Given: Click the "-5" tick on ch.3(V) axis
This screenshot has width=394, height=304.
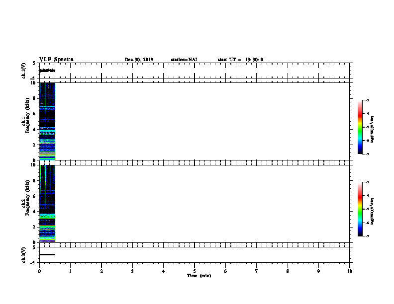Looking at the screenshot, I should [x=34, y=263].
